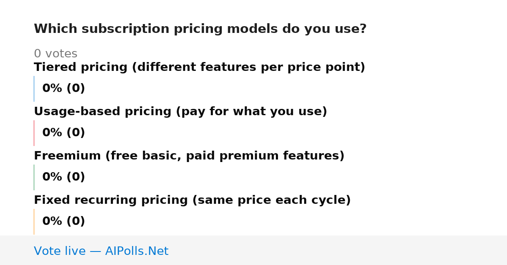Click the orange Fixed recurring pricing bar
507x265 pixels.
34,222
